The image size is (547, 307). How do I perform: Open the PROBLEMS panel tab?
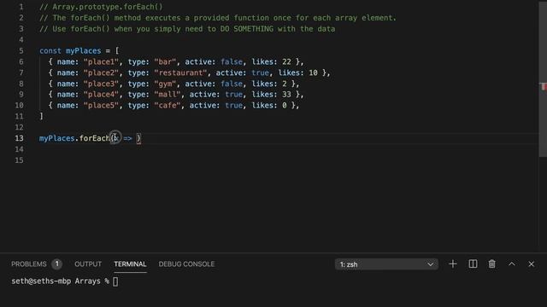(x=28, y=264)
